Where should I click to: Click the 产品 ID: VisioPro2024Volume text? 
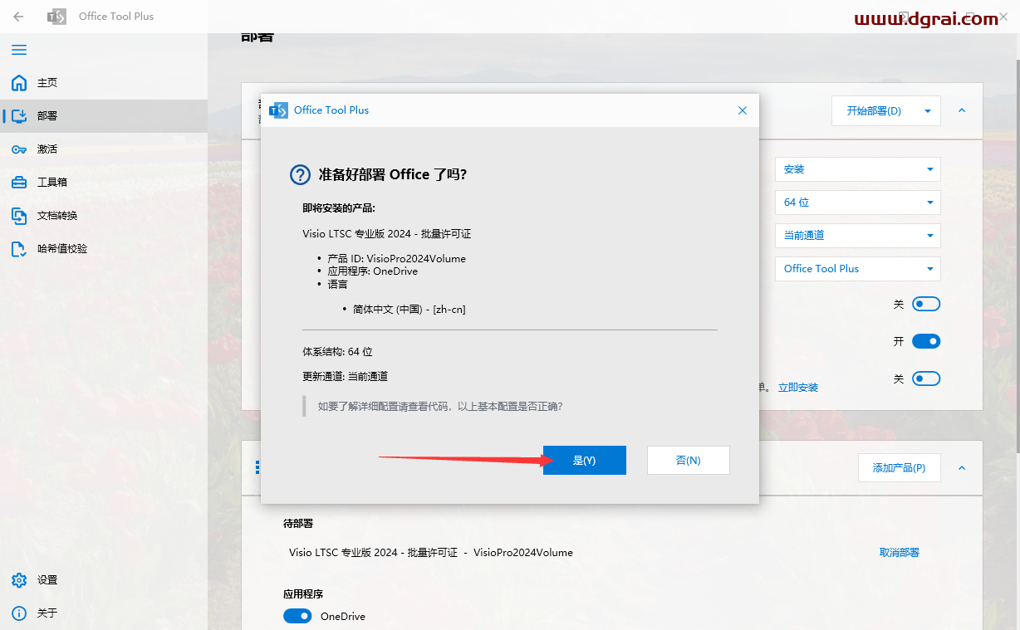point(396,259)
